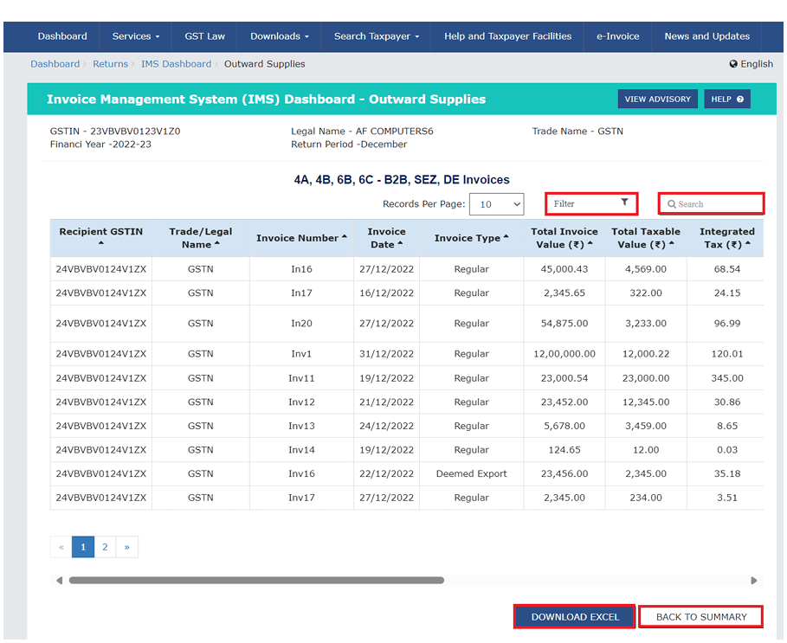This screenshot has height=643, width=787.
Task: Click invoice date 16/12/2022
Action: coord(386,293)
